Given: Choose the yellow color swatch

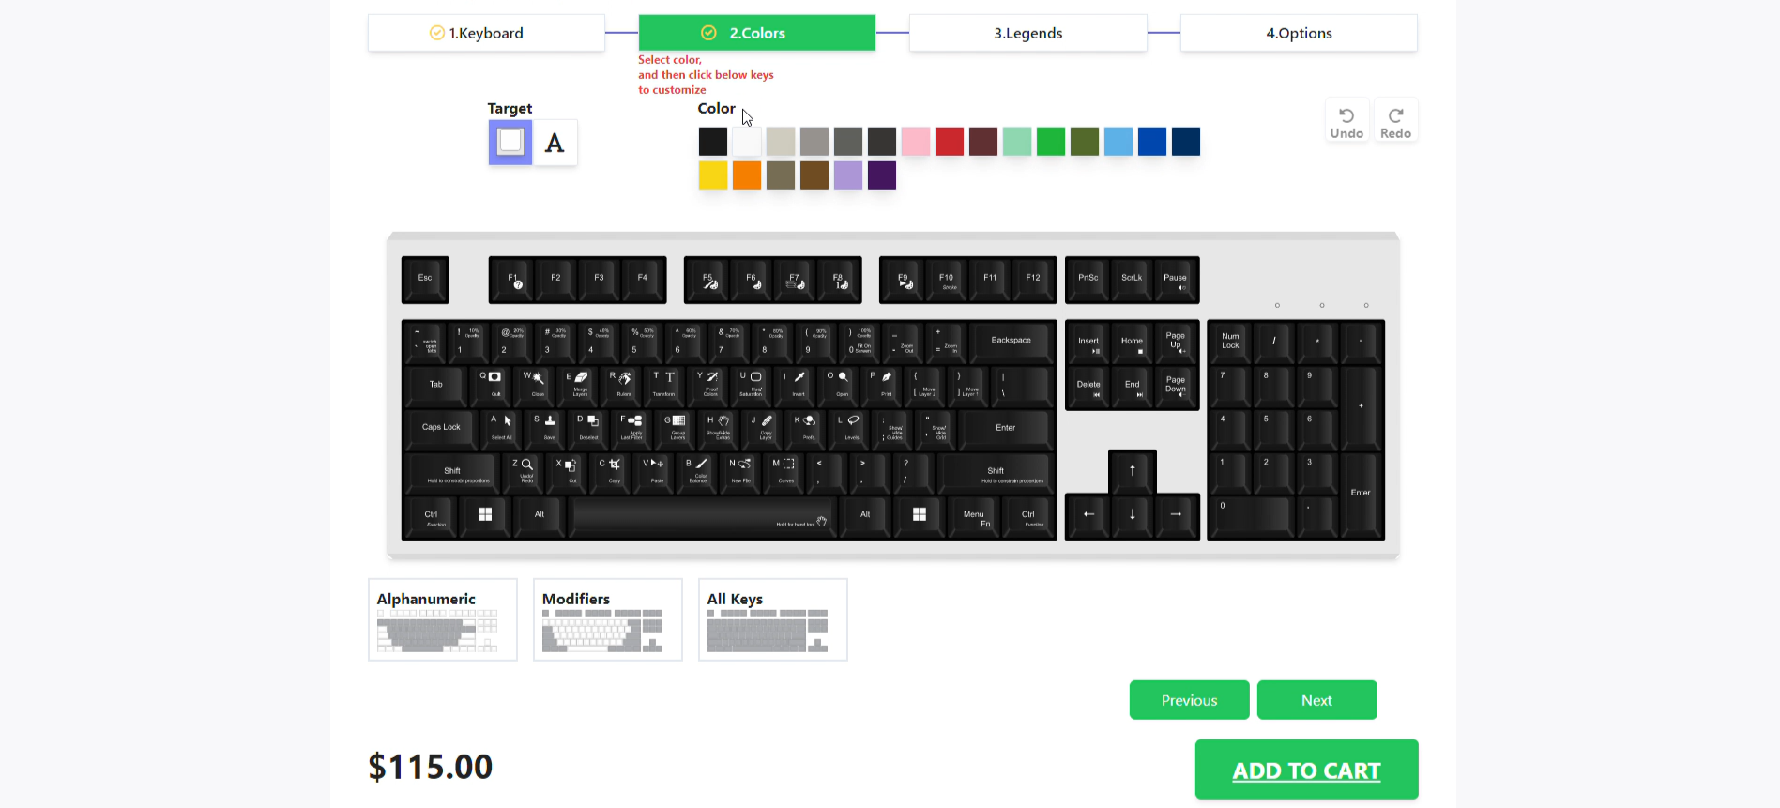Looking at the screenshot, I should [713, 175].
